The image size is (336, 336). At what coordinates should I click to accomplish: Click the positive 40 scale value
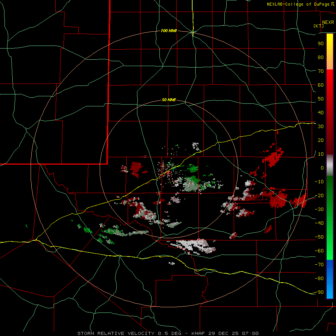tap(321, 112)
